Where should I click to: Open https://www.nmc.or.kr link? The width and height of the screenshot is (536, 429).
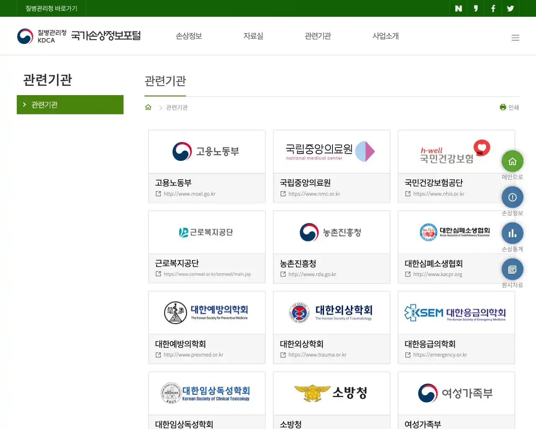pyautogui.click(x=314, y=194)
